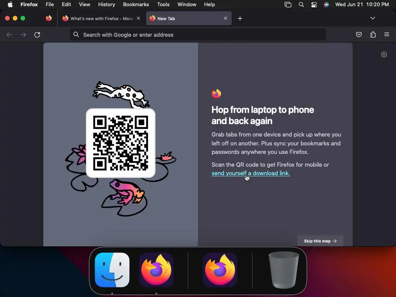The height and width of the screenshot is (297, 396).
Task: Open the Apple menu
Action: pos(10,5)
